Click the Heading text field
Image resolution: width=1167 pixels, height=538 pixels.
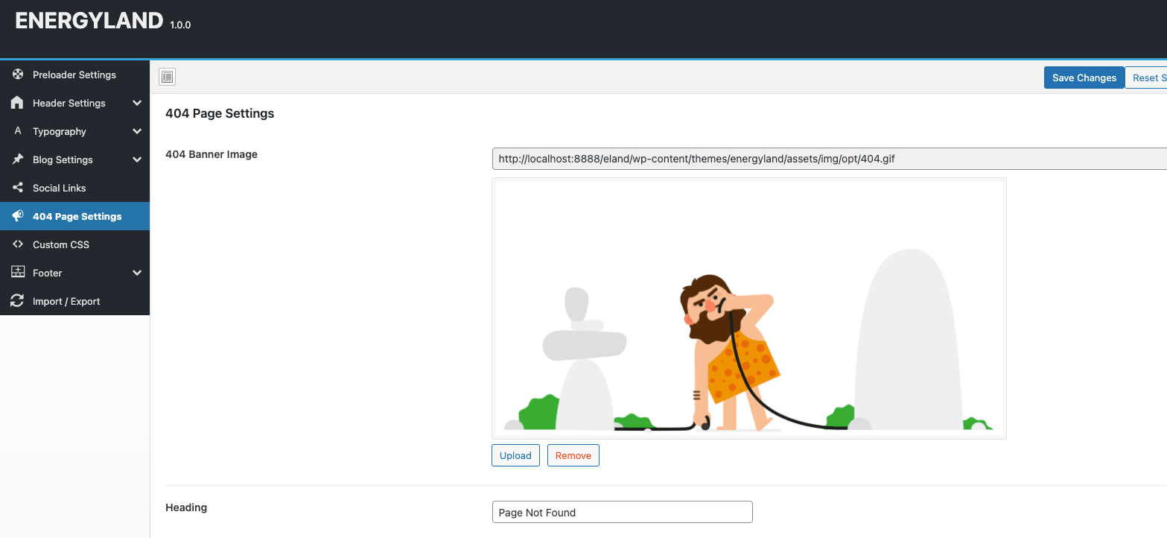click(622, 512)
